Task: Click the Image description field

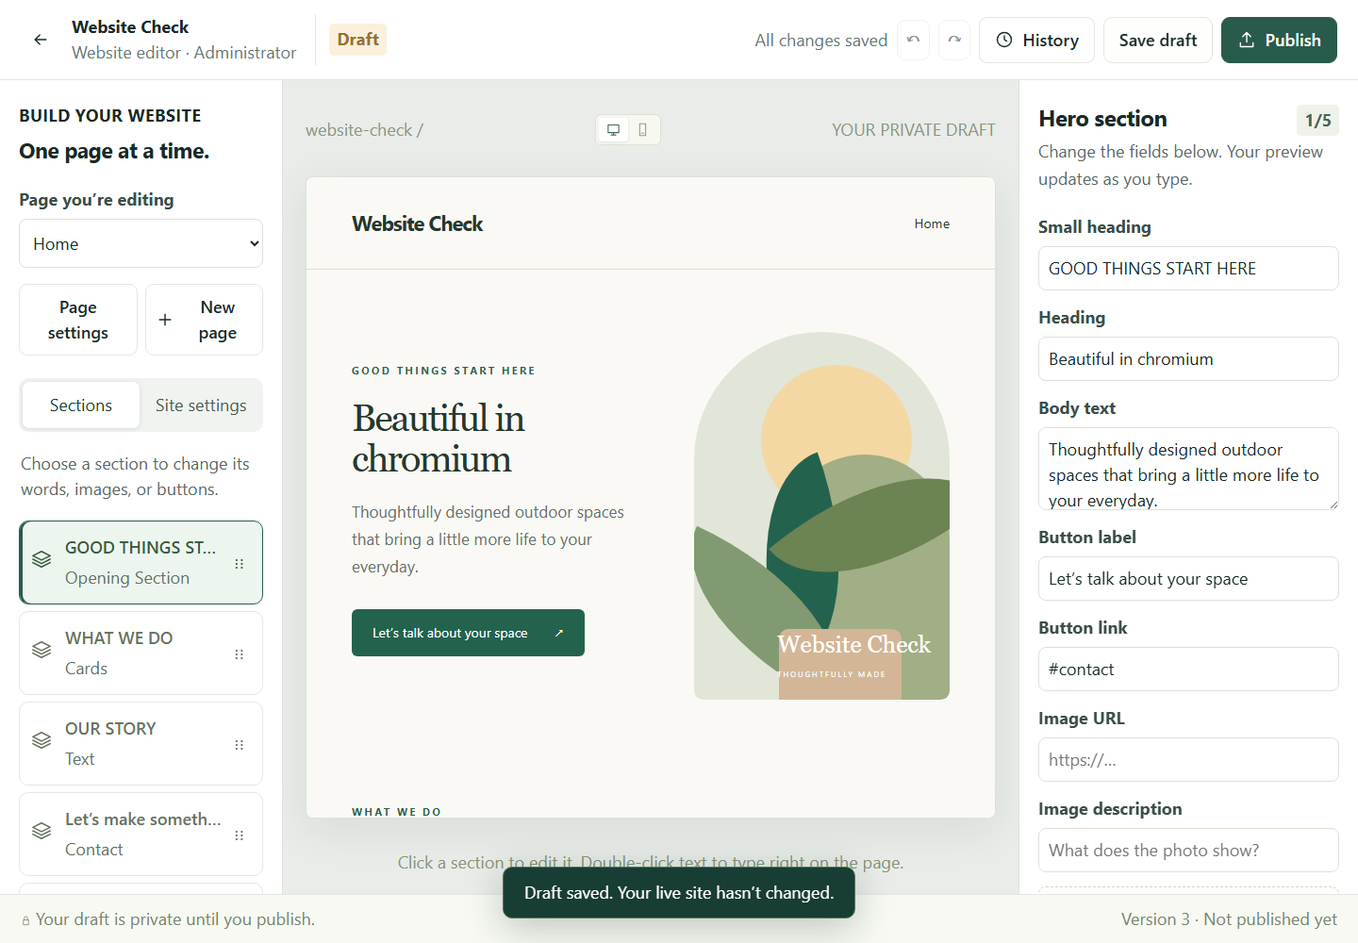Action: tap(1188, 851)
